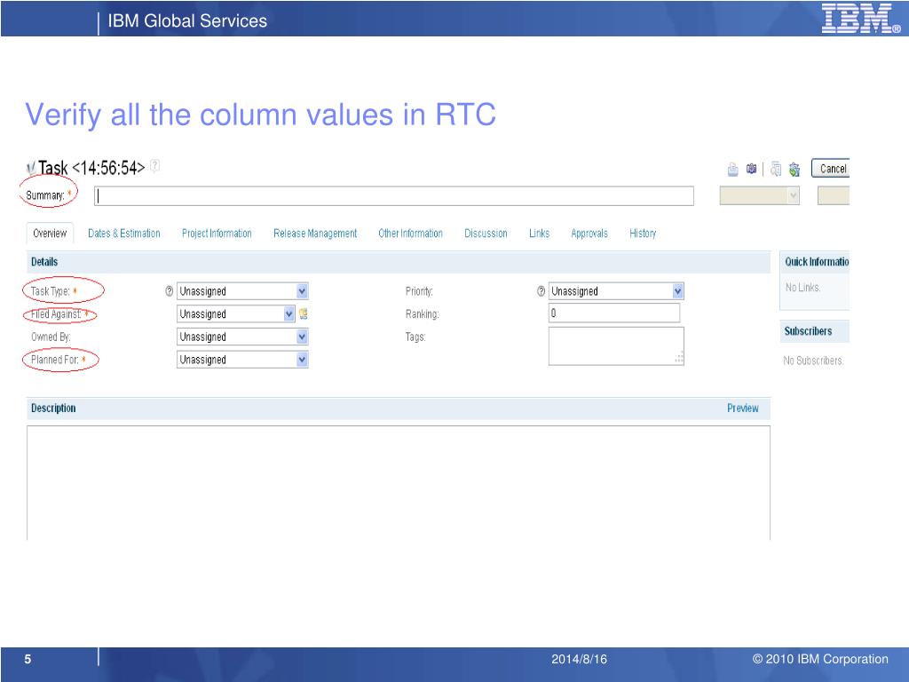This screenshot has width=909, height=682.
Task: Click the help icon beside Priority
Action: (541, 291)
